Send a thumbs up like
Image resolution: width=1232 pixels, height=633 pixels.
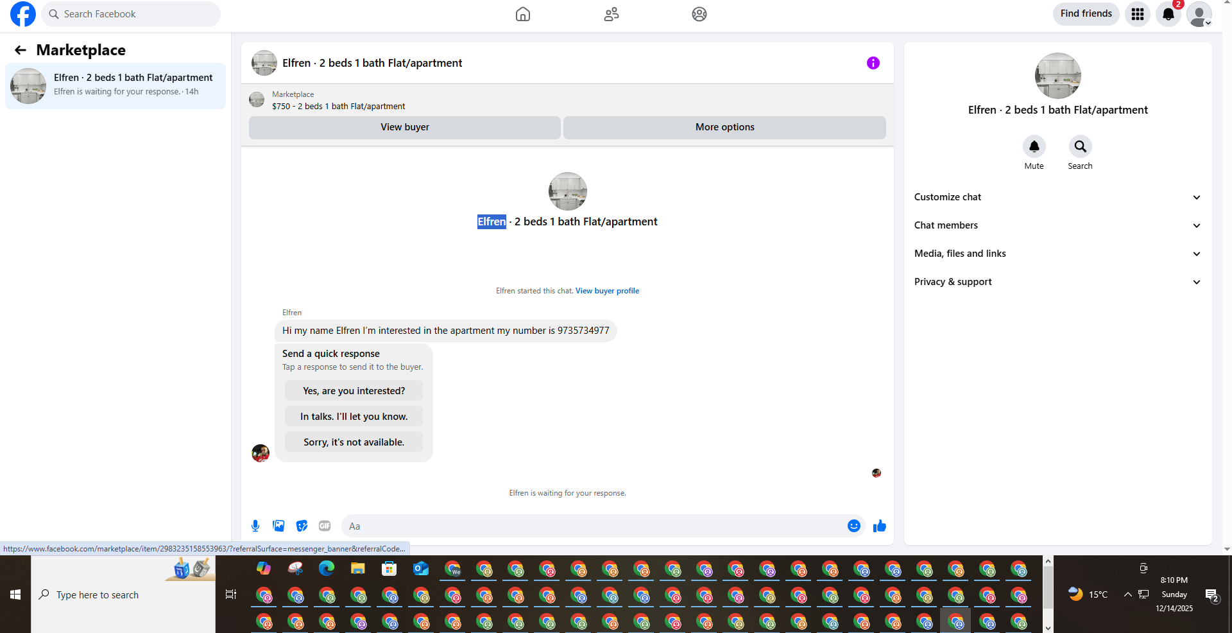880,526
